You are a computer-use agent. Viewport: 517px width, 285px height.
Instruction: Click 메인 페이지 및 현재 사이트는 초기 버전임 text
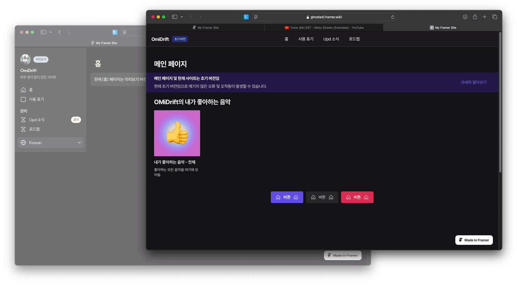click(187, 78)
